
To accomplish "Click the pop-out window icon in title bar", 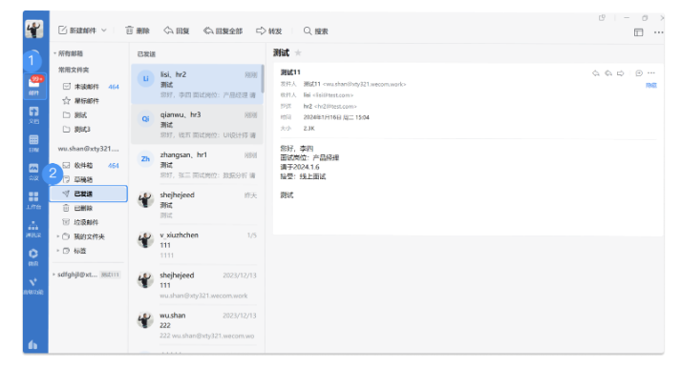I will point(602,18).
